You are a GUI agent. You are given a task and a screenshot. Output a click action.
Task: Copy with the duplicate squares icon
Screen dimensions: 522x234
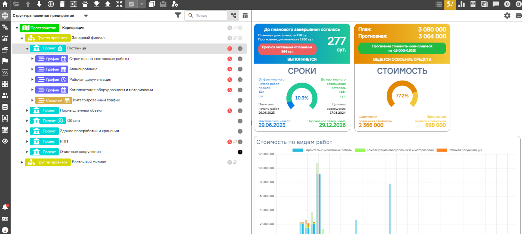coord(152,4)
